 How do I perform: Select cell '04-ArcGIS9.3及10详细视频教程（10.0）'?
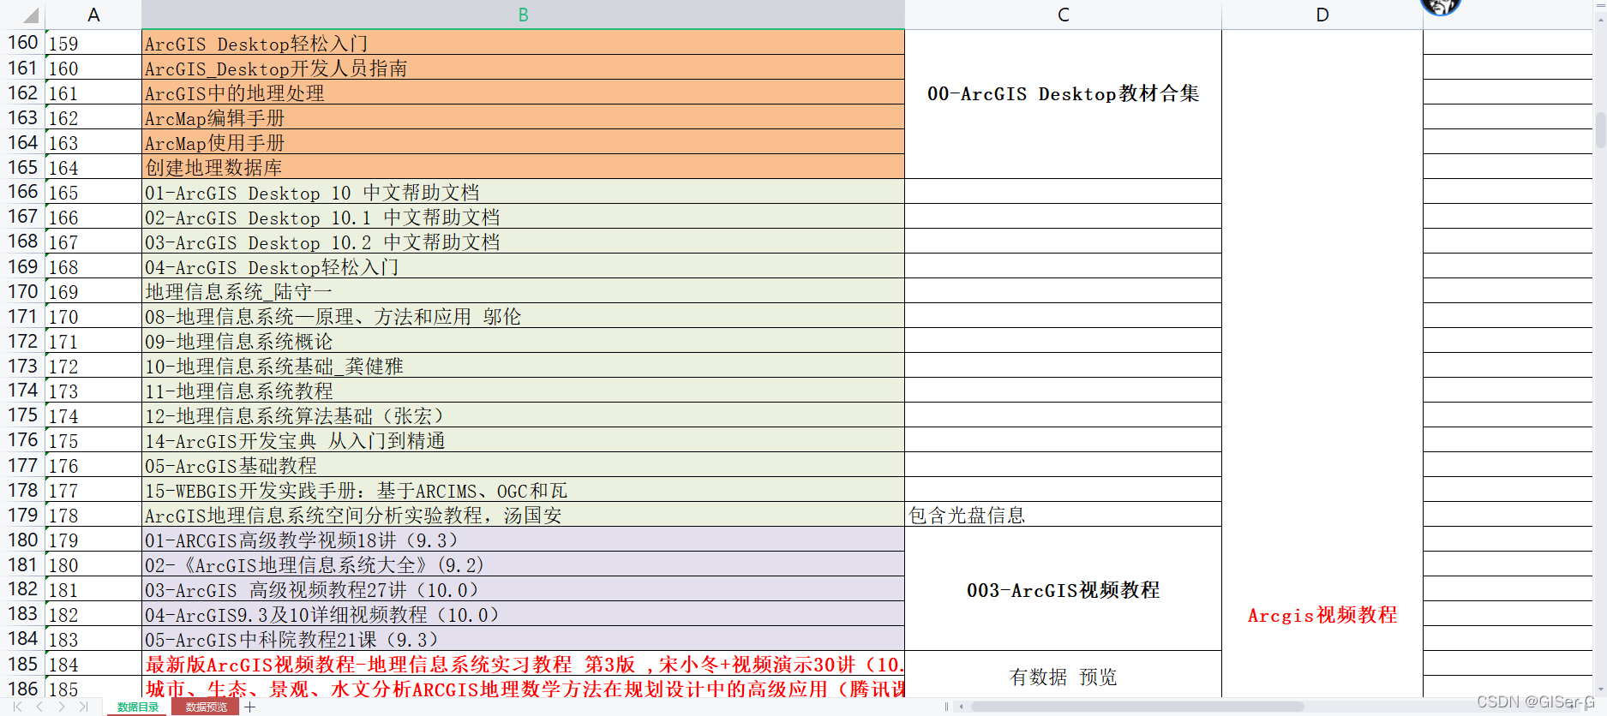(x=523, y=614)
